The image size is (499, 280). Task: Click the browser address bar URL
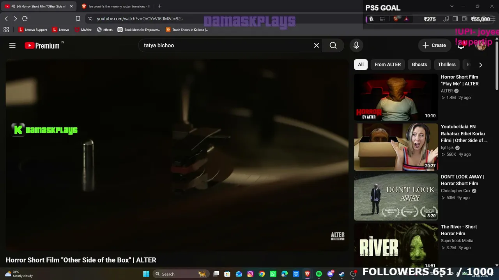140,19
